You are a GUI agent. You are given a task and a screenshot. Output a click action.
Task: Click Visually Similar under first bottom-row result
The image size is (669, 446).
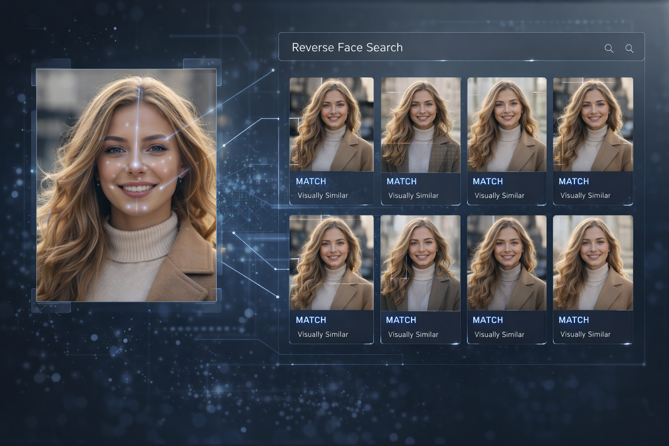(323, 334)
